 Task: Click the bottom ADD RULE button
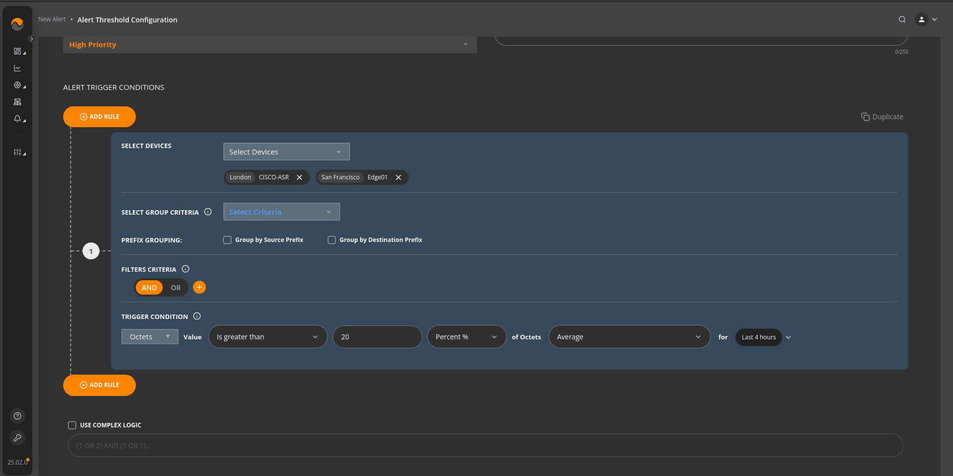tap(99, 385)
